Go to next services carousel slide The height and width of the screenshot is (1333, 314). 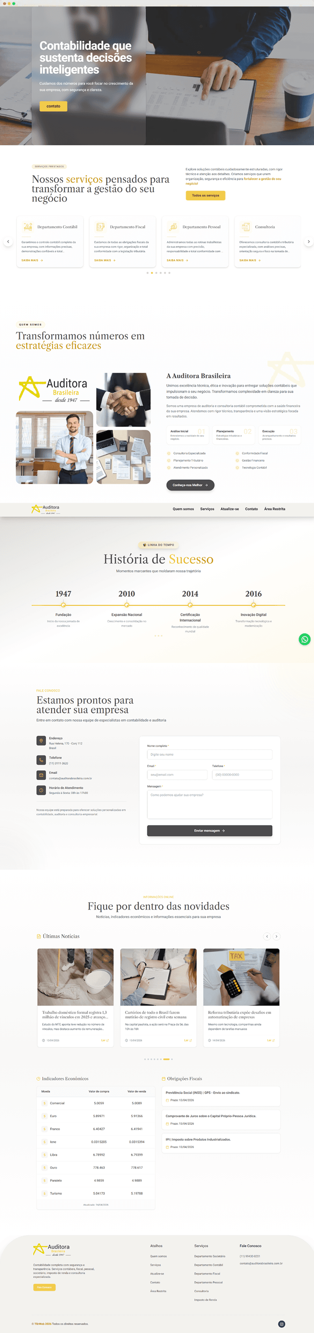tap(308, 242)
